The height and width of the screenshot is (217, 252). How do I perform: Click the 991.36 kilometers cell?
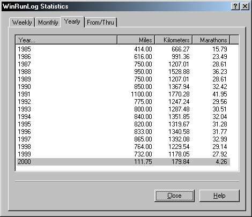click(181, 57)
